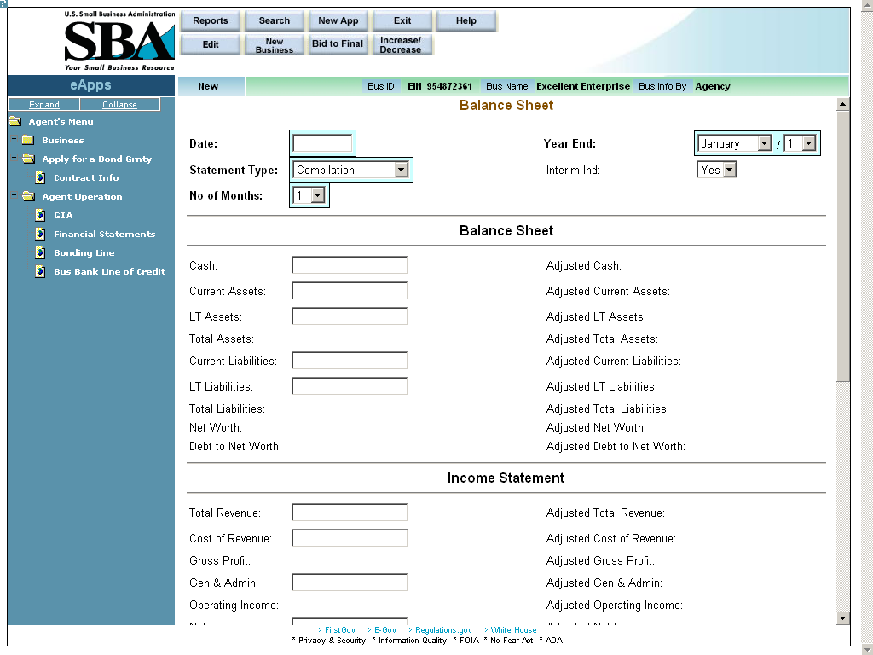Click the Agent's Menu folder icon
This screenshot has height=655, width=873.
pyautogui.click(x=14, y=122)
